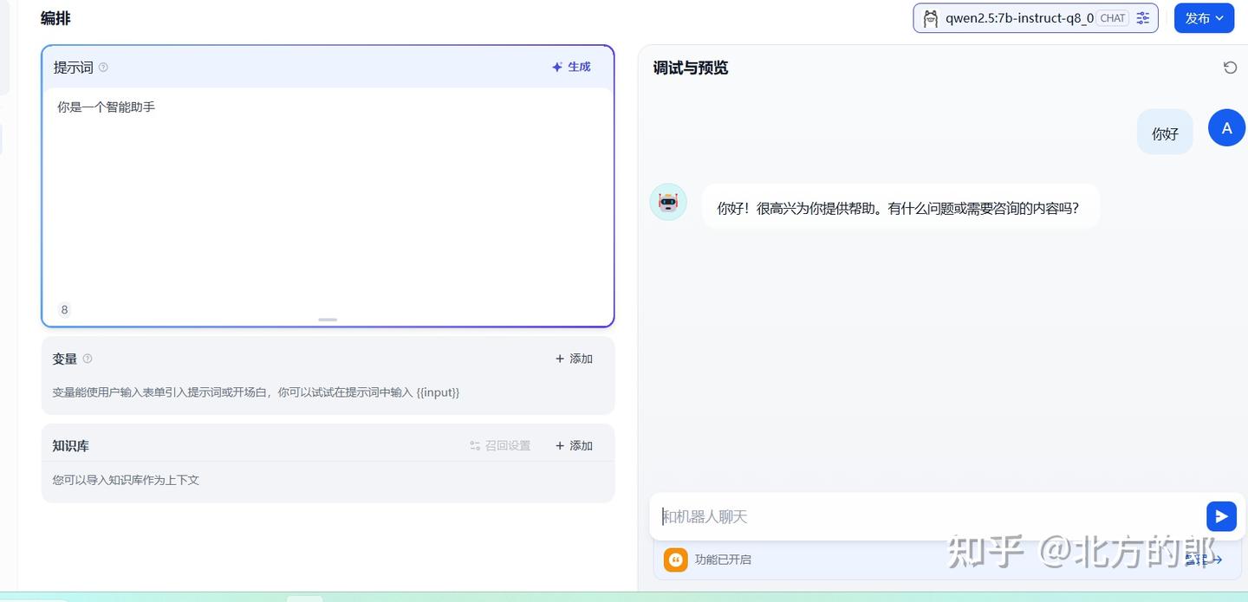Click the robot avatar icon in chat

pyautogui.click(x=667, y=201)
